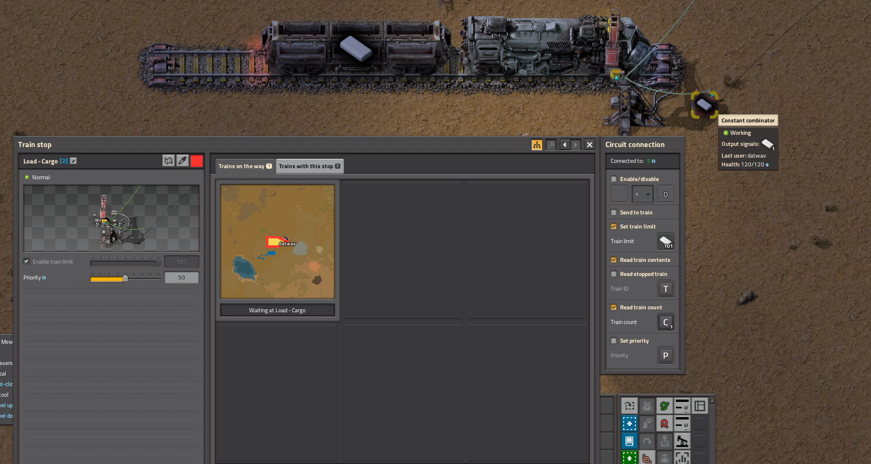The image size is (871, 464).
Task: Select the constant combinator in the world
Action: click(x=704, y=105)
